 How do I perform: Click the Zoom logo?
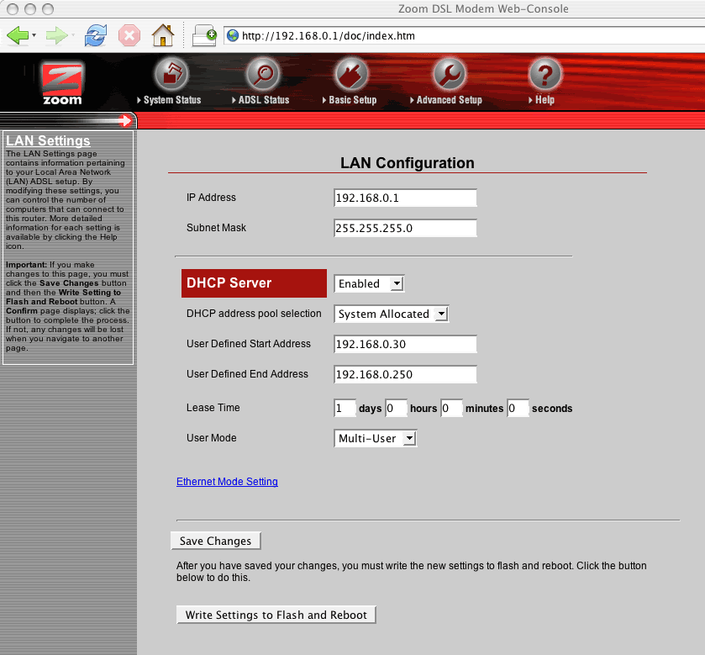[62, 82]
